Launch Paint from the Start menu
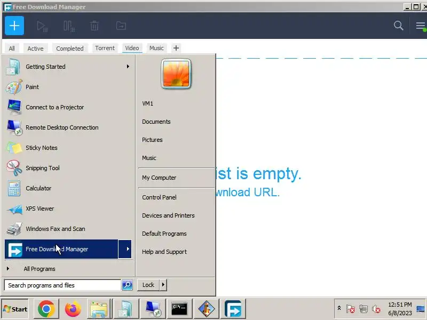 point(68,87)
